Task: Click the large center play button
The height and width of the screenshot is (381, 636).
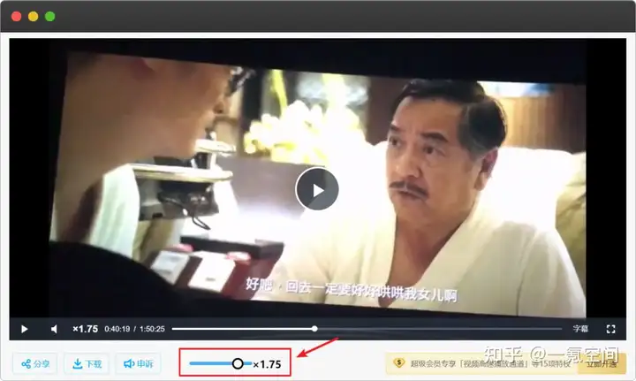Action: (x=317, y=189)
